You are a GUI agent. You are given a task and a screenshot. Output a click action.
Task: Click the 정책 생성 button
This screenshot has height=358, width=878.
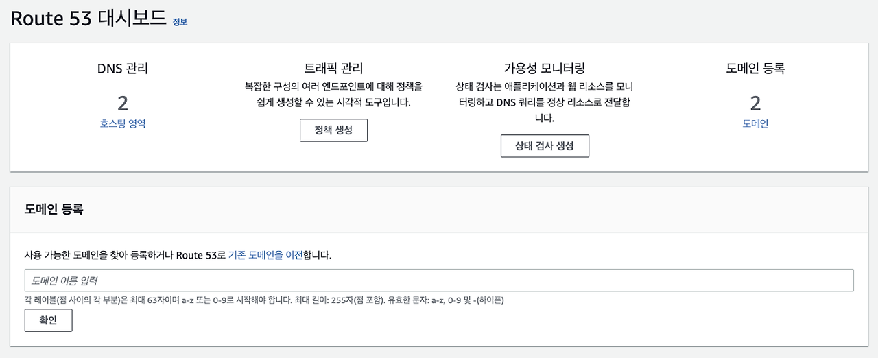[x=333, y=130]
